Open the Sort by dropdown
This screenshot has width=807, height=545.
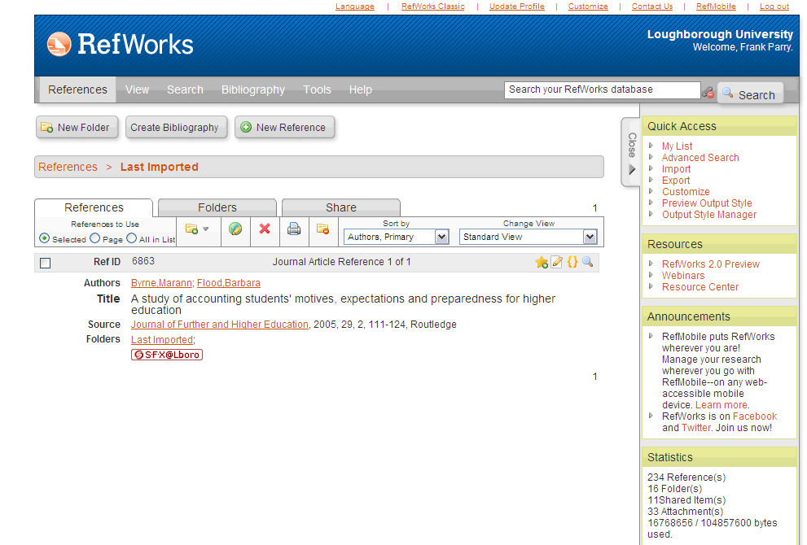pyautogui.click(x=397, y=238)
